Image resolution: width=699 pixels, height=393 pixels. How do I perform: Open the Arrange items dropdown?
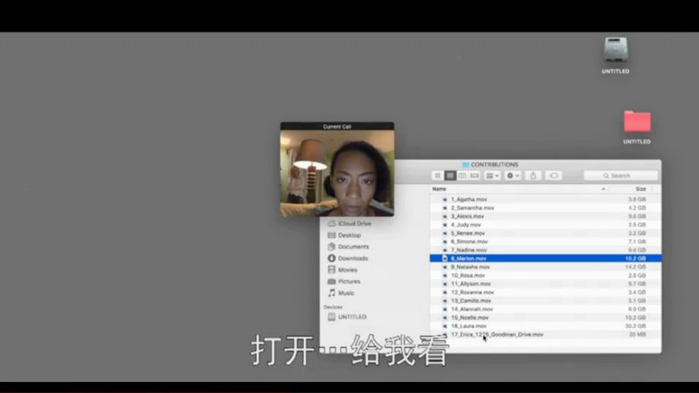pos(493,175)
